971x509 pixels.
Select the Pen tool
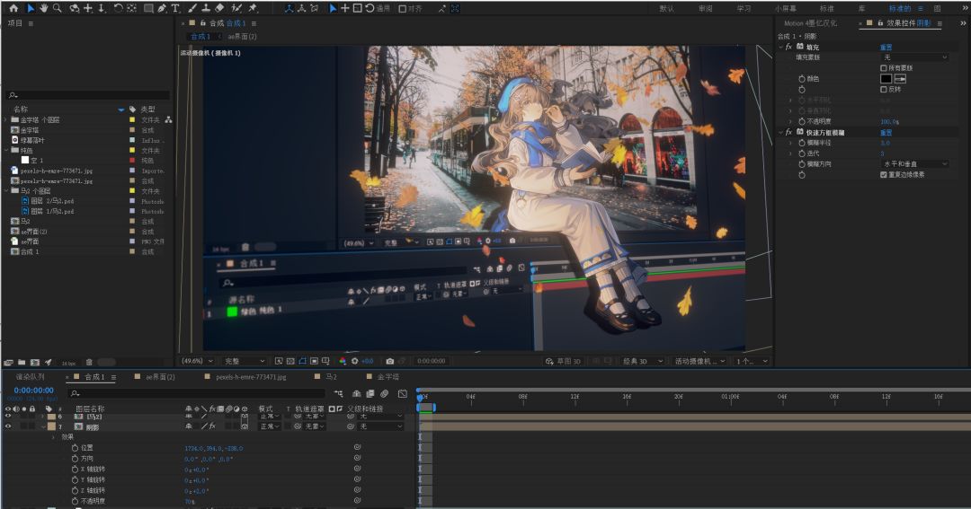coord(162,8)
